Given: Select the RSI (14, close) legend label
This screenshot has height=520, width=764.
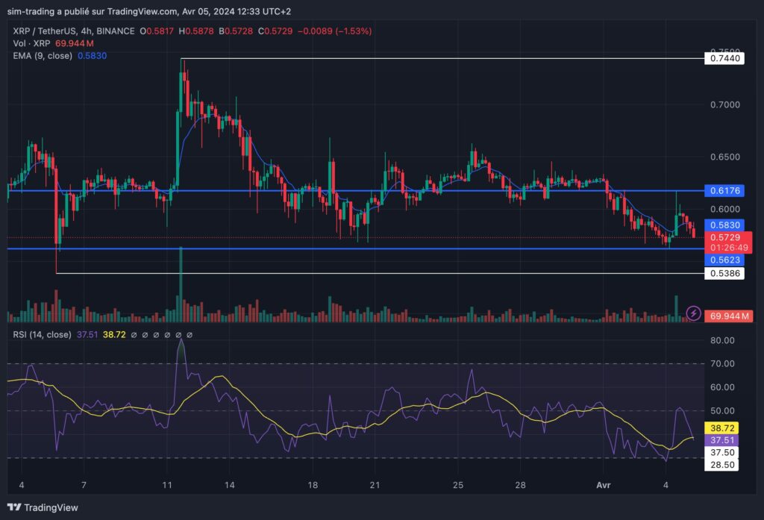Looking at the screenshot, I should [43, 335].
